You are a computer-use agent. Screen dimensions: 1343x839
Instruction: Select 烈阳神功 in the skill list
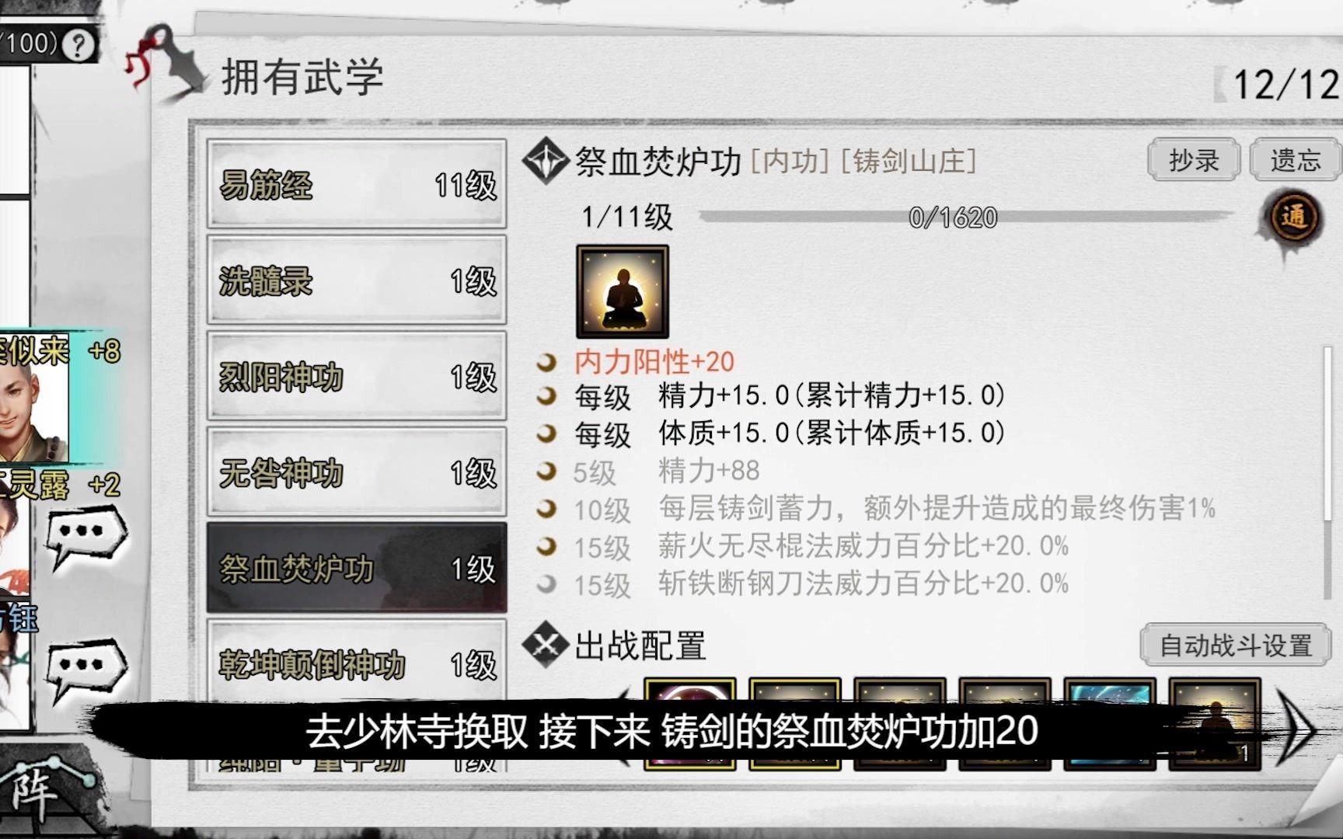(357, 377)
